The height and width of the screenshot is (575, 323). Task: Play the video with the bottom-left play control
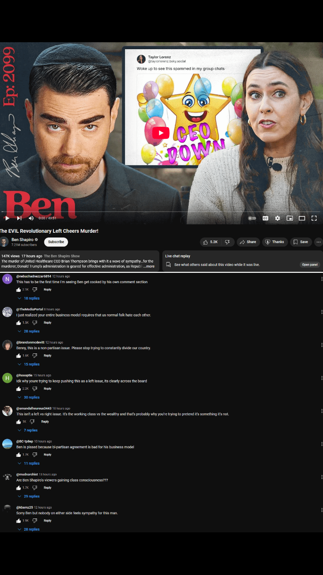[7, 218]
